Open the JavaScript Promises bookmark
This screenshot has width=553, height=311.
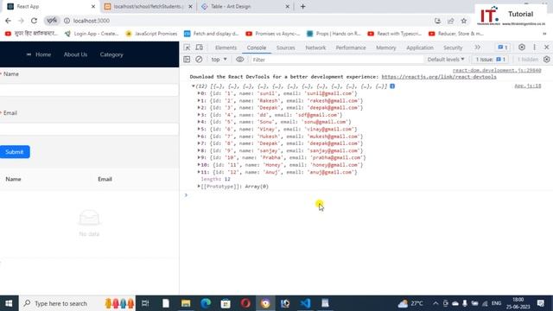coord(151,34)
